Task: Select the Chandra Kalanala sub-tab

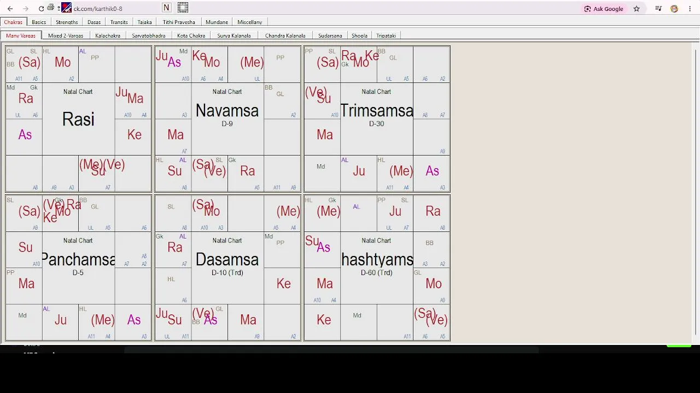Action: tap(285, 35)
